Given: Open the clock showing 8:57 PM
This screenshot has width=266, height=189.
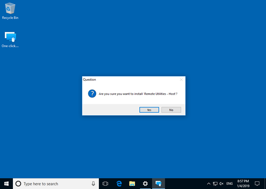Looking at the screenshot, I should 243,184.
